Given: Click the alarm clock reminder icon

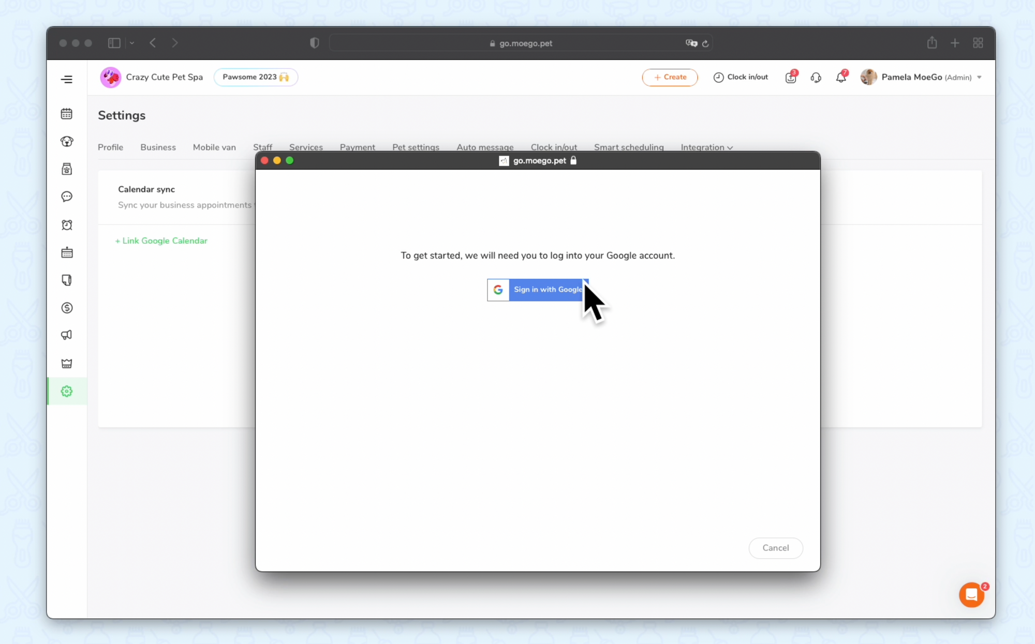Looking at the screenshot, I should coord(67,225).
